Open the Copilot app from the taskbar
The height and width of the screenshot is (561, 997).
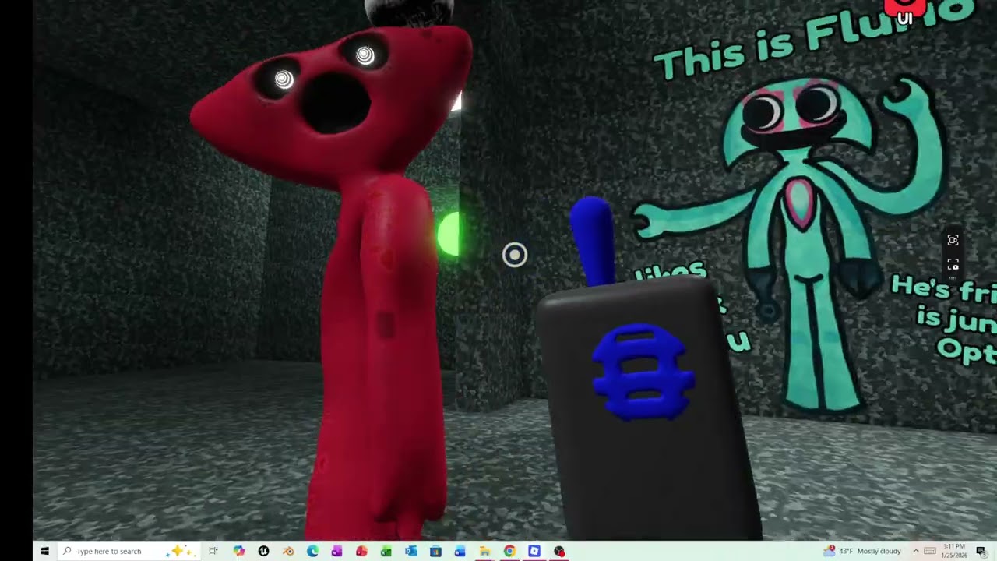pyautogui.click(x=239, y=551)
